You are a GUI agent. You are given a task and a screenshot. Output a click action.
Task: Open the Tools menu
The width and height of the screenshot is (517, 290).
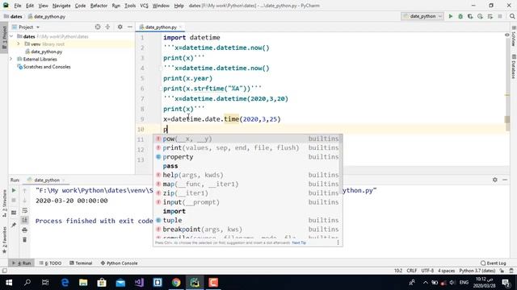coord(130,6)
